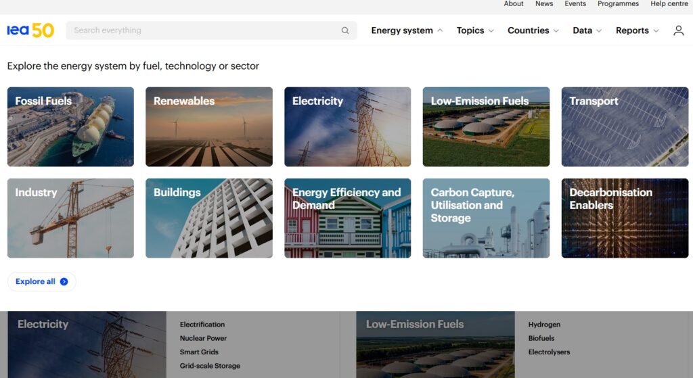
Task: Open the Fossil Fuels tile
Action: click(70, 126)
